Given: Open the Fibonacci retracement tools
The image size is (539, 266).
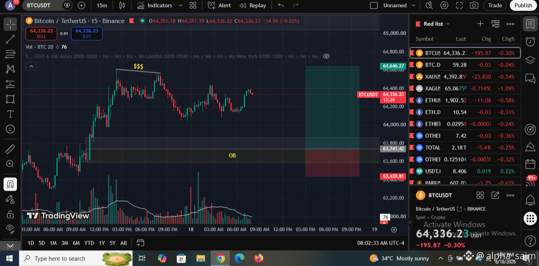Looking at the screenshot, I should (10, 54).
